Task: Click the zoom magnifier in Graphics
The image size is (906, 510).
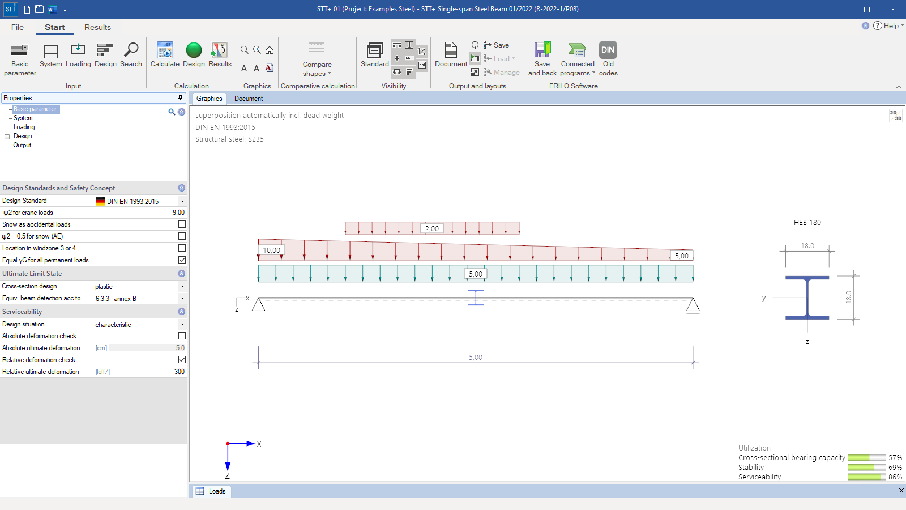Action: (x=245, y=50)
